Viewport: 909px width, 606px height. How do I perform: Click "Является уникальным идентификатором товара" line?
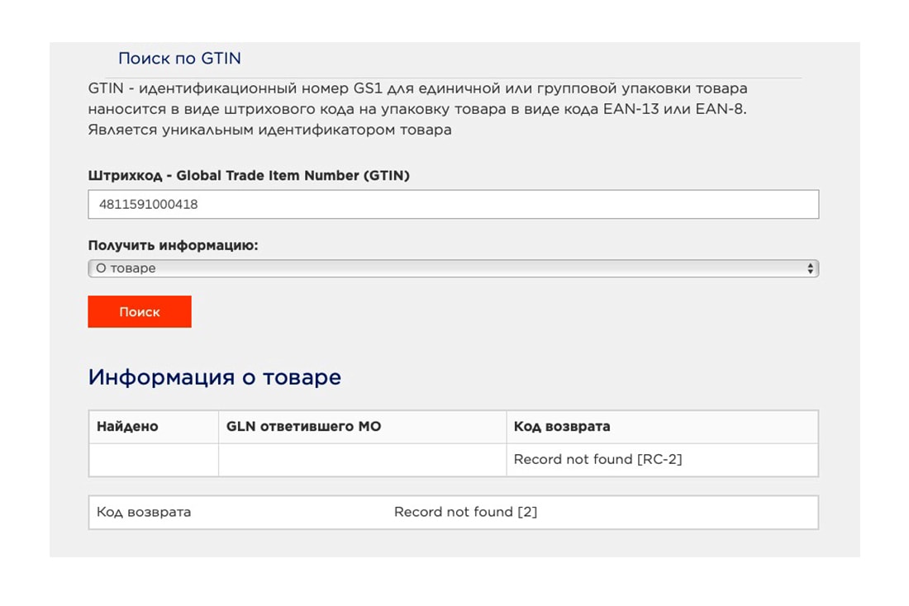(x=269, y=130)
